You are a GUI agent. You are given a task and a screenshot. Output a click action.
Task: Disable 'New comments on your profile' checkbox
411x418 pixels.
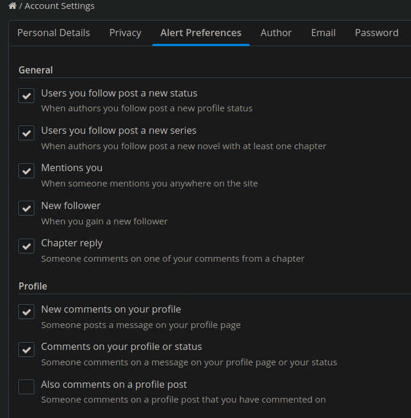pyautogui.click(x=27, y=311)
